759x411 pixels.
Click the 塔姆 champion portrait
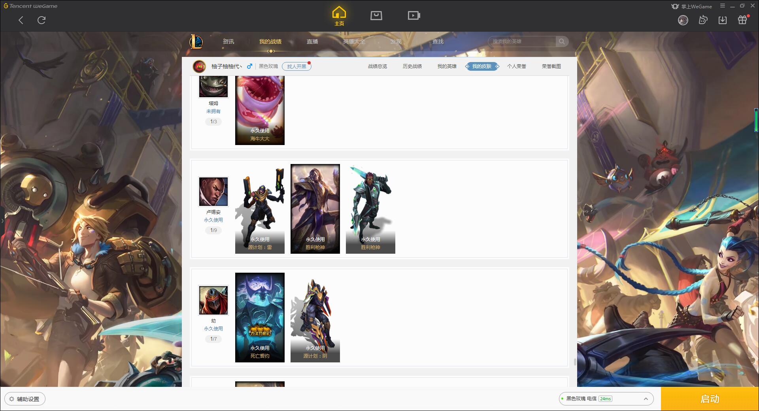click(213, 86)
